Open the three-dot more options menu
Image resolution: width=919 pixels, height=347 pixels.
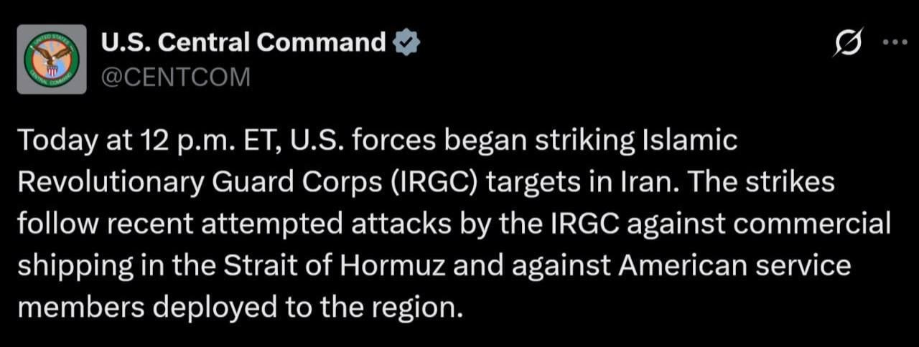tap(895, 42)
